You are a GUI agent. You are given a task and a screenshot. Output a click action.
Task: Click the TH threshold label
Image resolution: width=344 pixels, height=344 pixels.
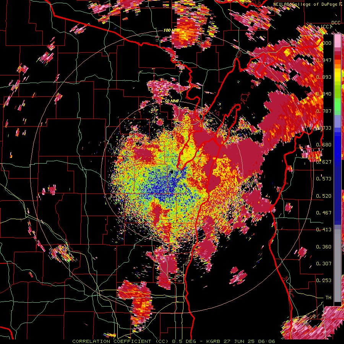328,297
